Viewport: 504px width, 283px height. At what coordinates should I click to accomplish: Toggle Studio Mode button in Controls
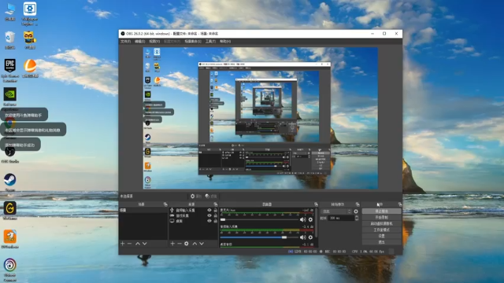point(381,230)
